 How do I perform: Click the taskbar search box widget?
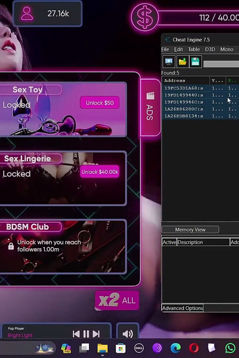coord(27,348)
